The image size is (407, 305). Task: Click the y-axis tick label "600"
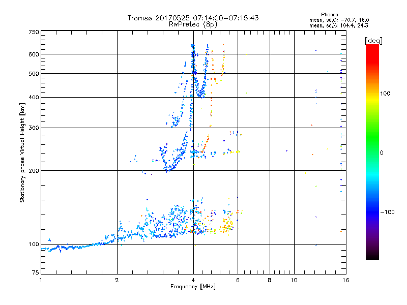(x=34, y=54)
